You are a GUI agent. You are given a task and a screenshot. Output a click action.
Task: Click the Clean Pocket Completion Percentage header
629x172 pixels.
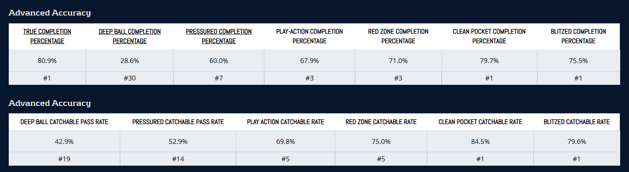coord(489,36)
